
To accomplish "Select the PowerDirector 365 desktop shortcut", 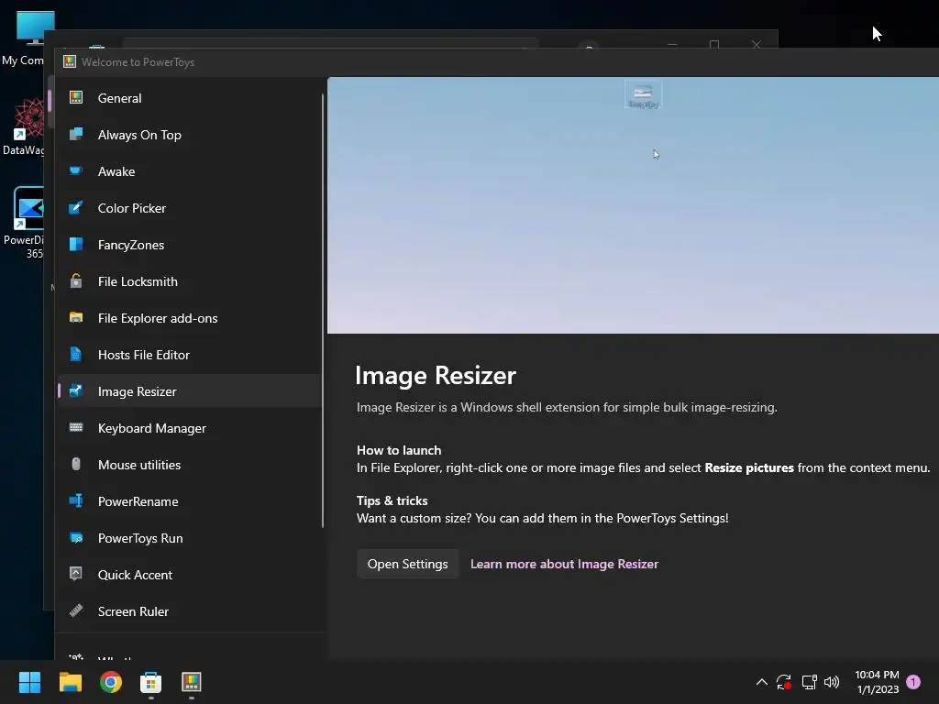I will [23, 223].
